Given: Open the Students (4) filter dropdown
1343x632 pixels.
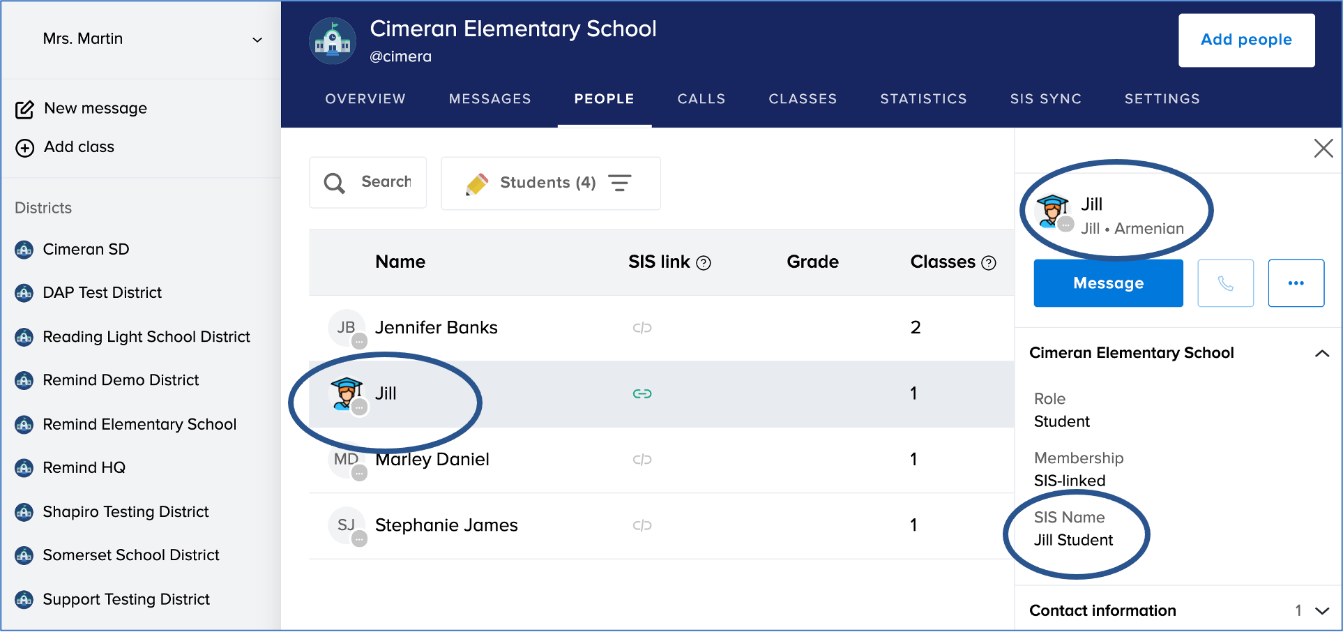Looking at the screenshot, I should click(x=550, y=183).
